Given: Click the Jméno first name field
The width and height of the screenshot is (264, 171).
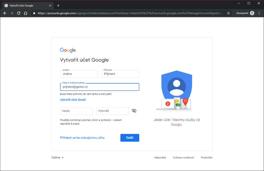Looking at the screenshot, I should click(79, 74).
